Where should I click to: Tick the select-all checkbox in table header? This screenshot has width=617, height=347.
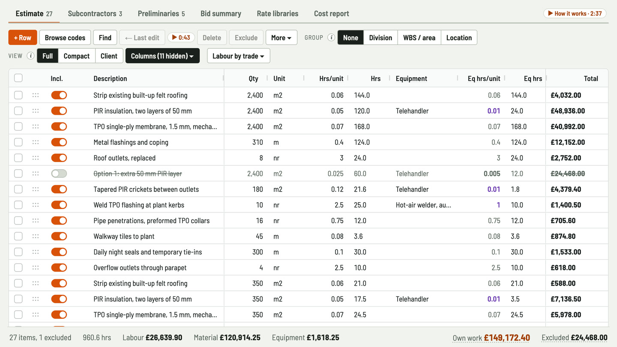(x=18, y=78)
